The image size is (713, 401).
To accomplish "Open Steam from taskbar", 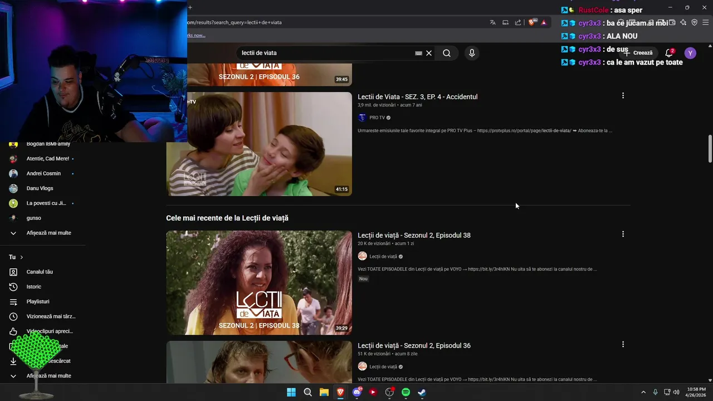I will pyautogui.click(x=422, y=392).
